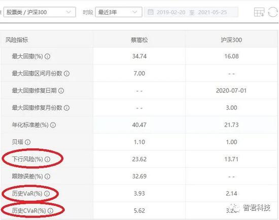Viewport: 279px width, 220px height.
Task: Click the info icon next to 下行风险(%)
Action: (x=47, y=159)
